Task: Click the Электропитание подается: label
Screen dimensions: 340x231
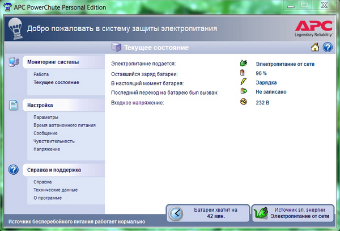Action: pyautogui.click(x=143, y=64)
